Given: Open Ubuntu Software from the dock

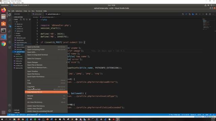Looking at the screenshot, I should [3, 24].
